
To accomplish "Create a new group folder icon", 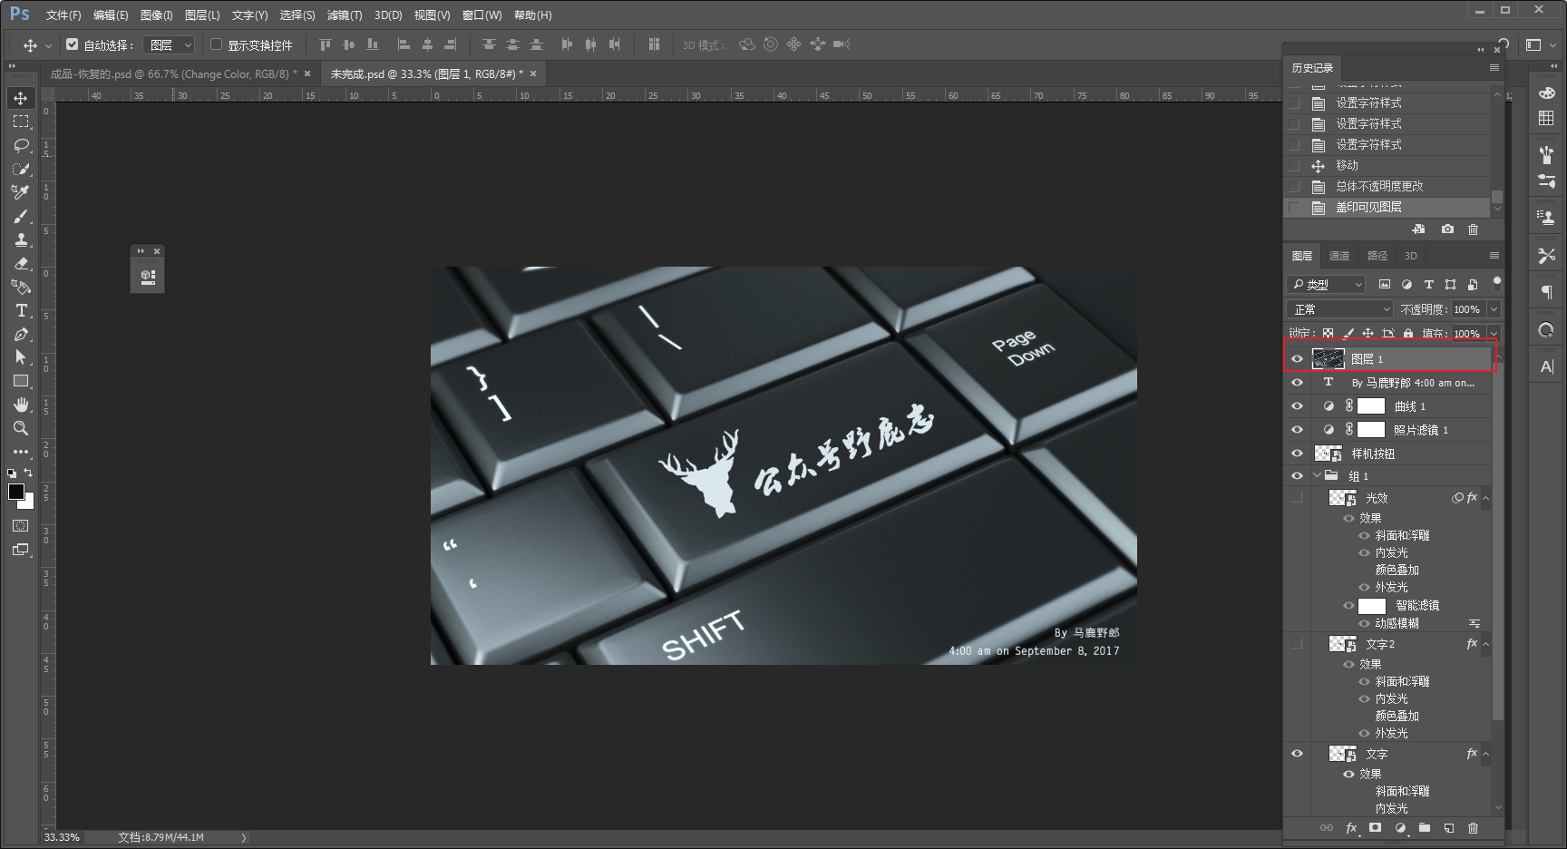I will tap(1425, 828).
